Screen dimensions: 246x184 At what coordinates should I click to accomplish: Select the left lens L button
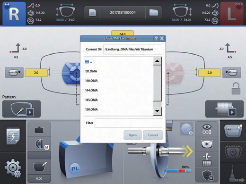pyautogui.click(x=232, y=14)
